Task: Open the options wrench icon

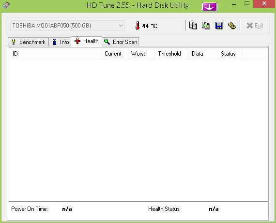Action: click(x=232, y=26)
